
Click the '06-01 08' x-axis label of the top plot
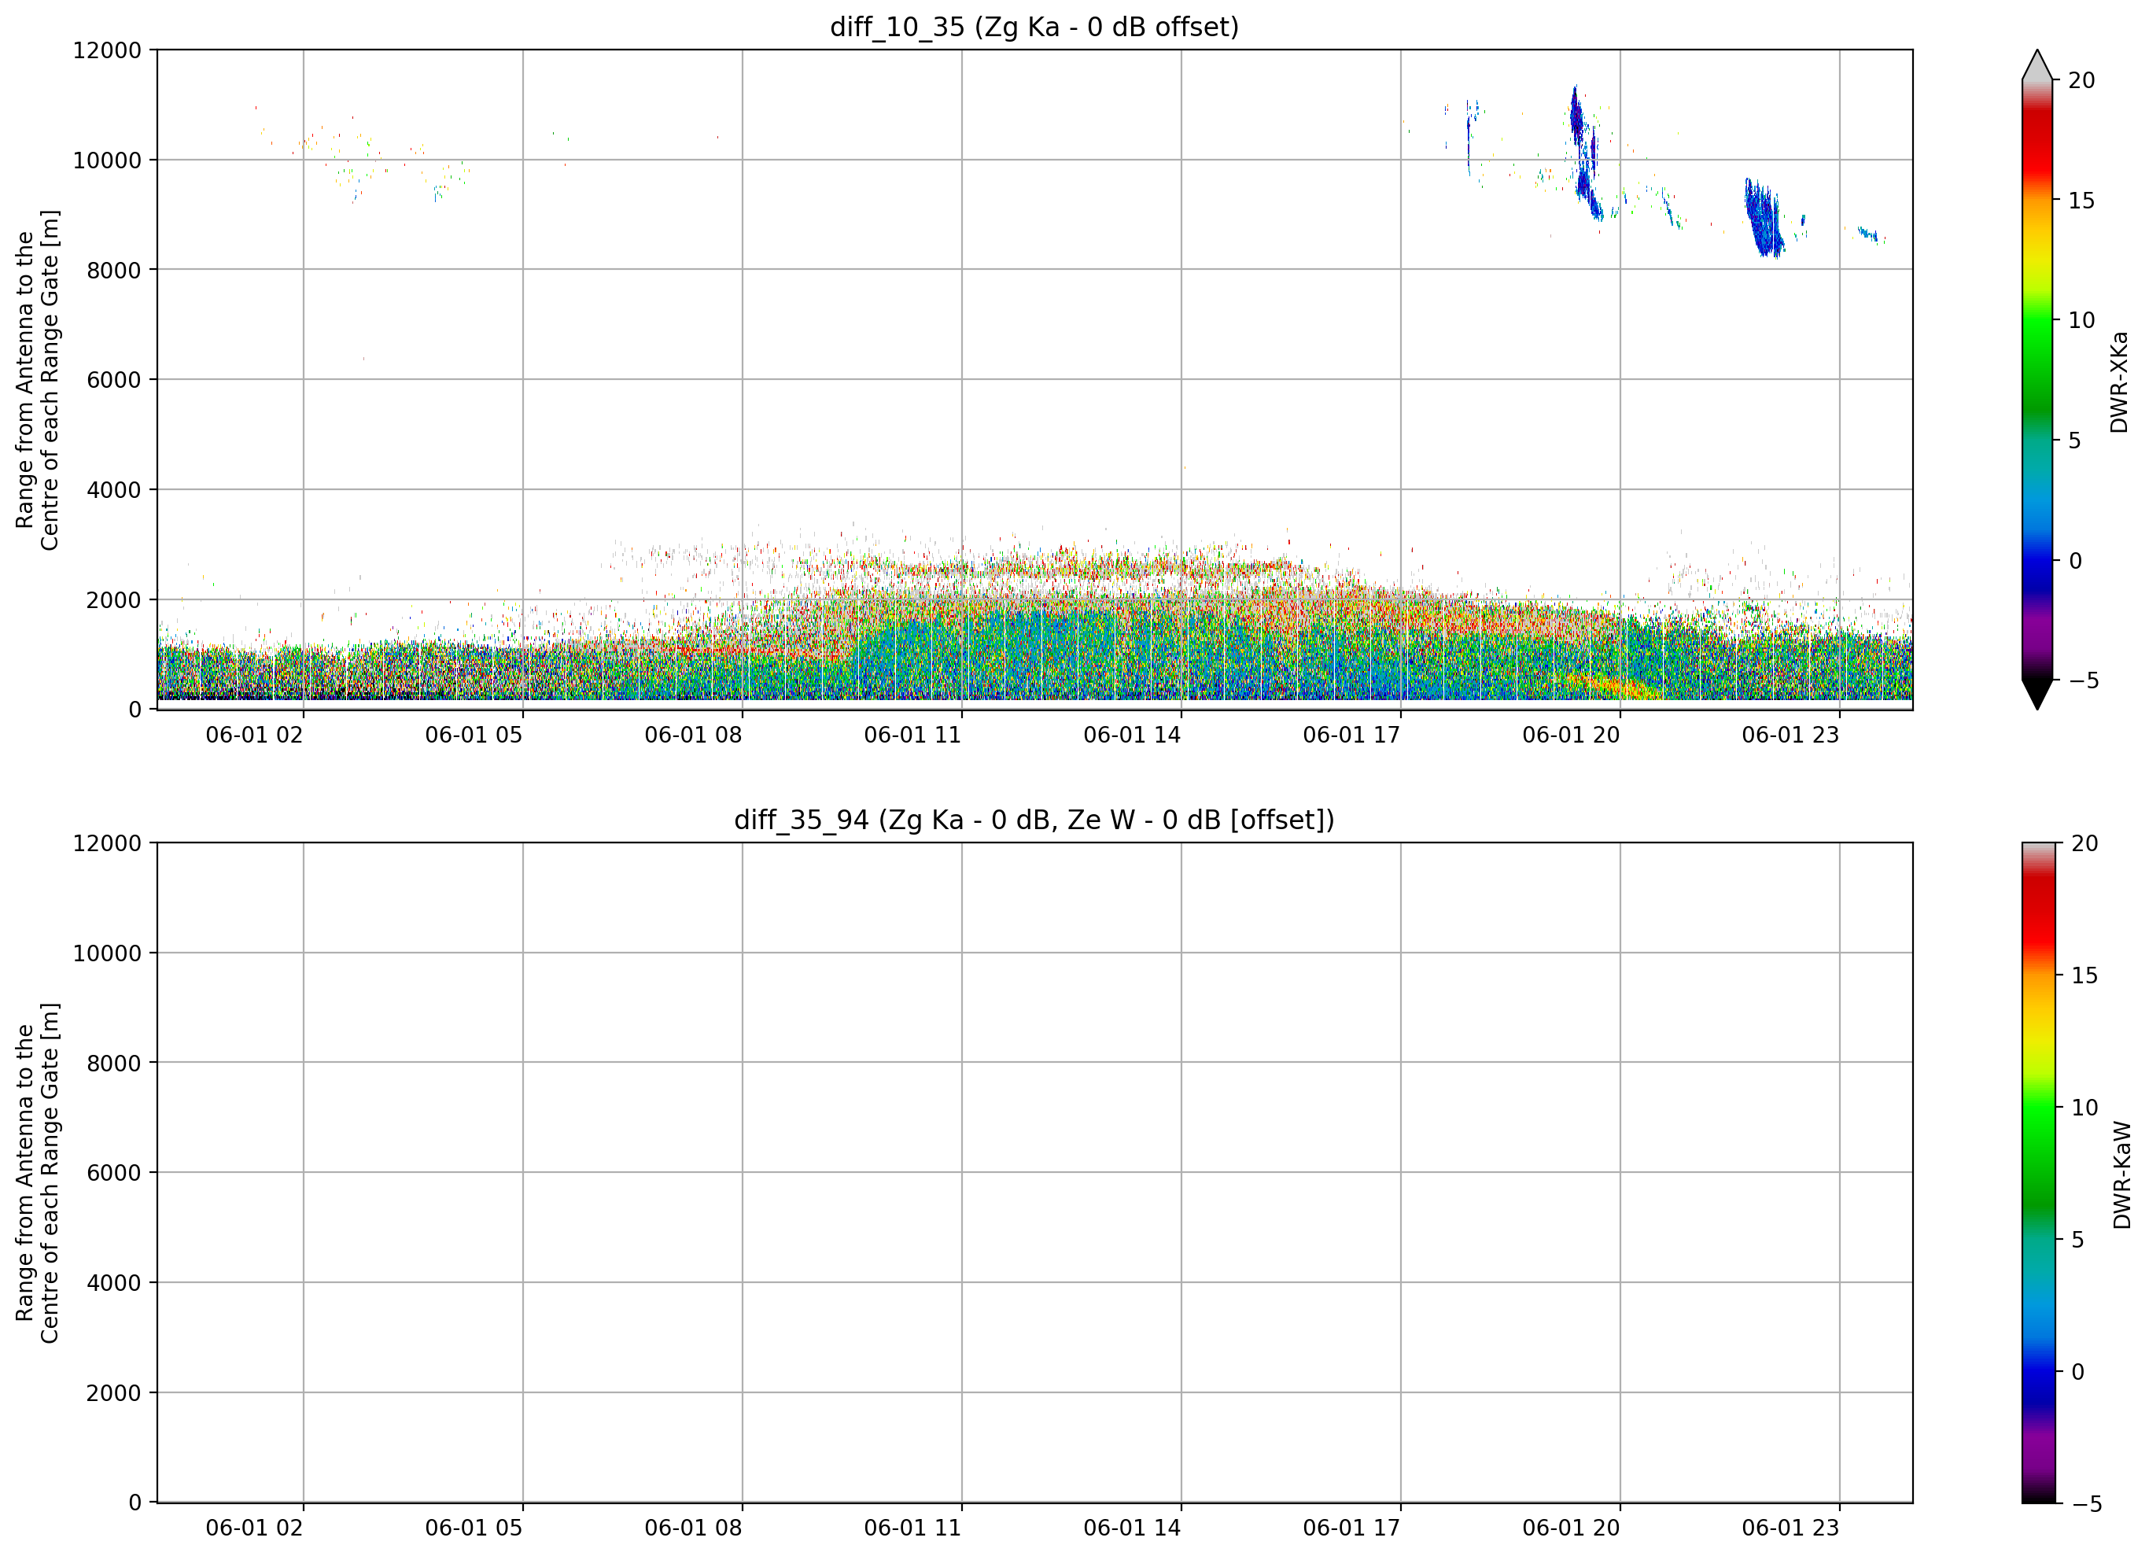693,735
